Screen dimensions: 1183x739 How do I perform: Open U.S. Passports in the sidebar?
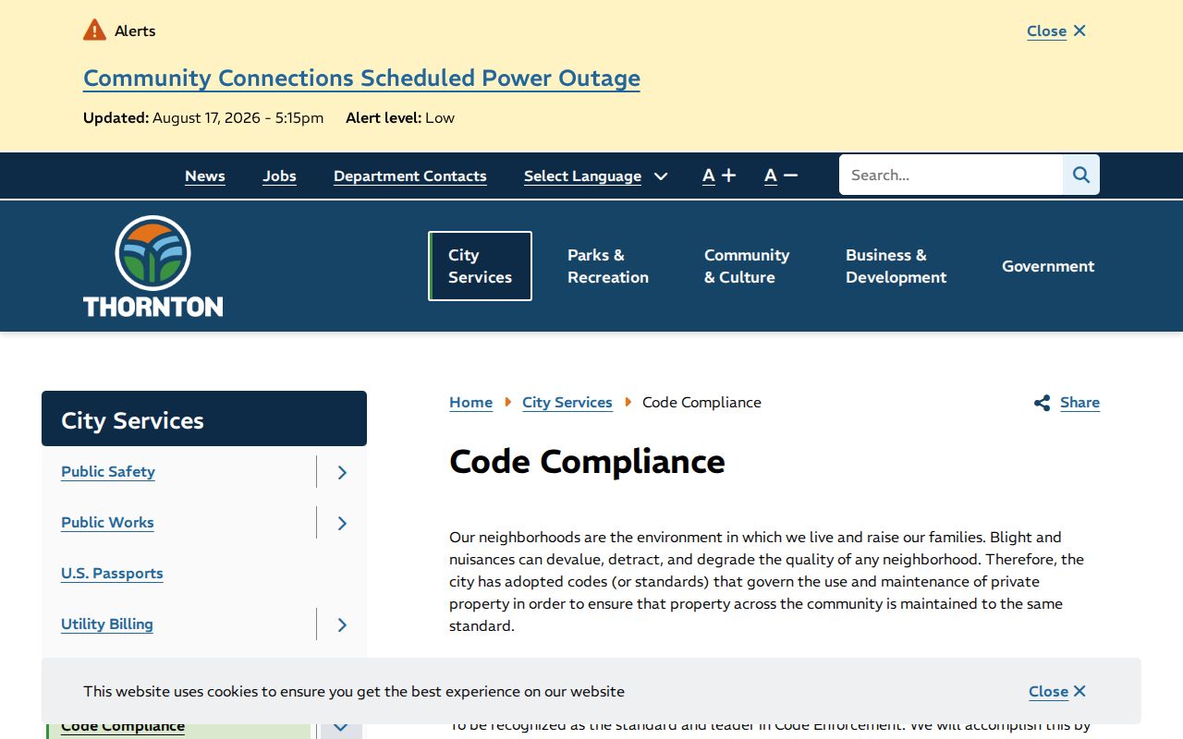pos(112,574)
